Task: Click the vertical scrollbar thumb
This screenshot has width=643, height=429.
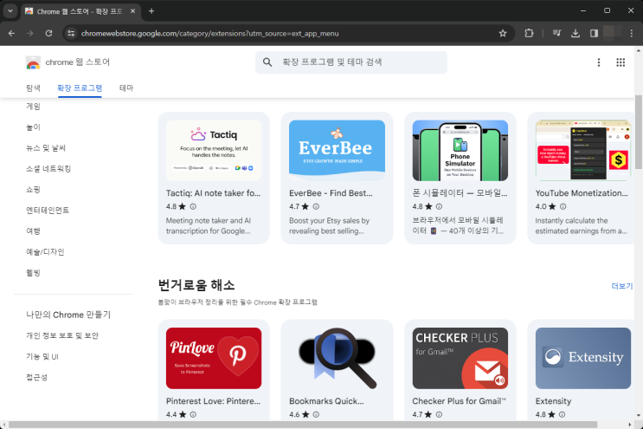Action: (x=639, y=132)
